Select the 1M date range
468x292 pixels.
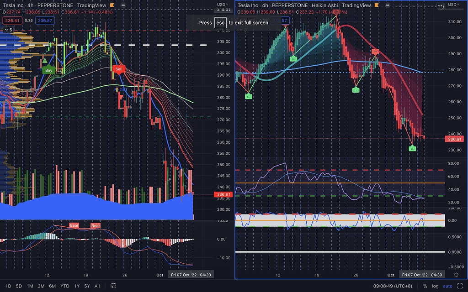coord(30,286)
